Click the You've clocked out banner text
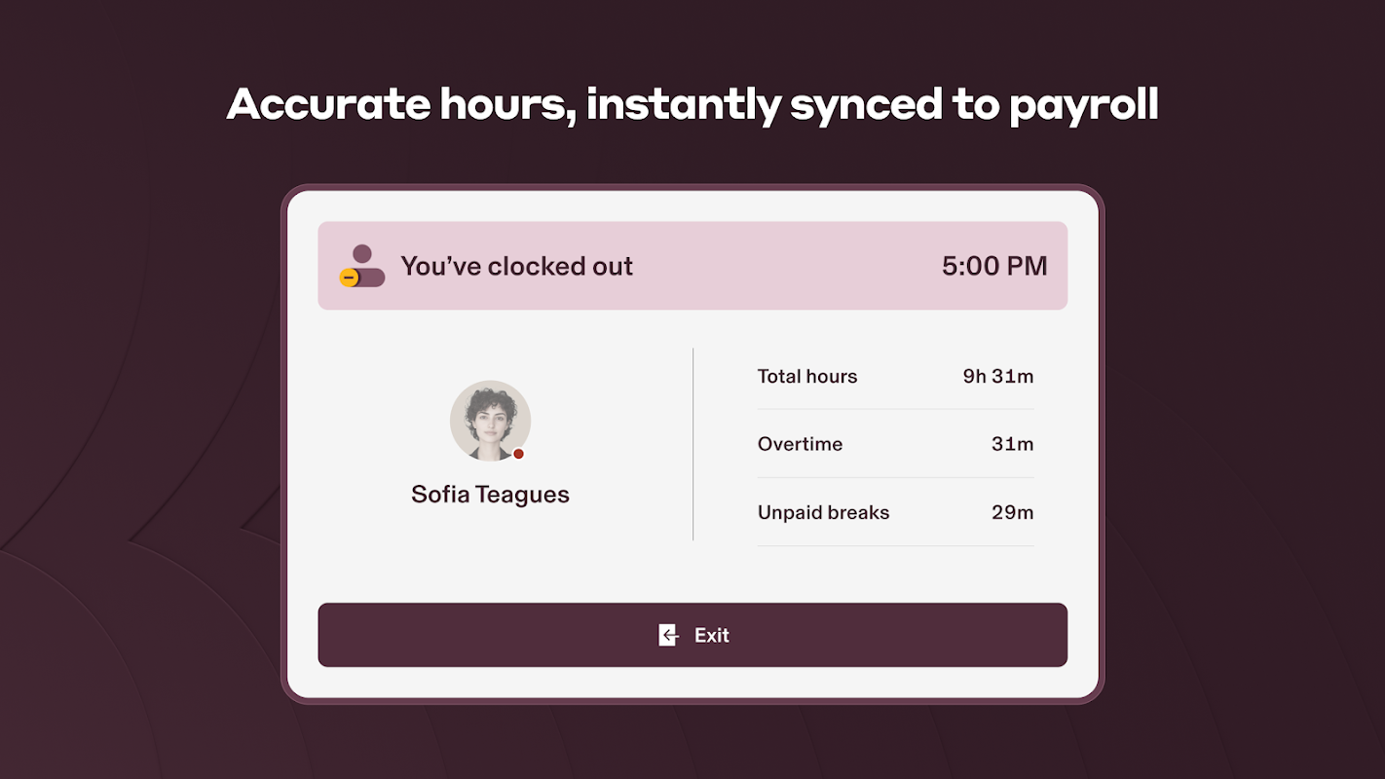Viewport: 1385px width, 779px height. (x=516, y=266)
